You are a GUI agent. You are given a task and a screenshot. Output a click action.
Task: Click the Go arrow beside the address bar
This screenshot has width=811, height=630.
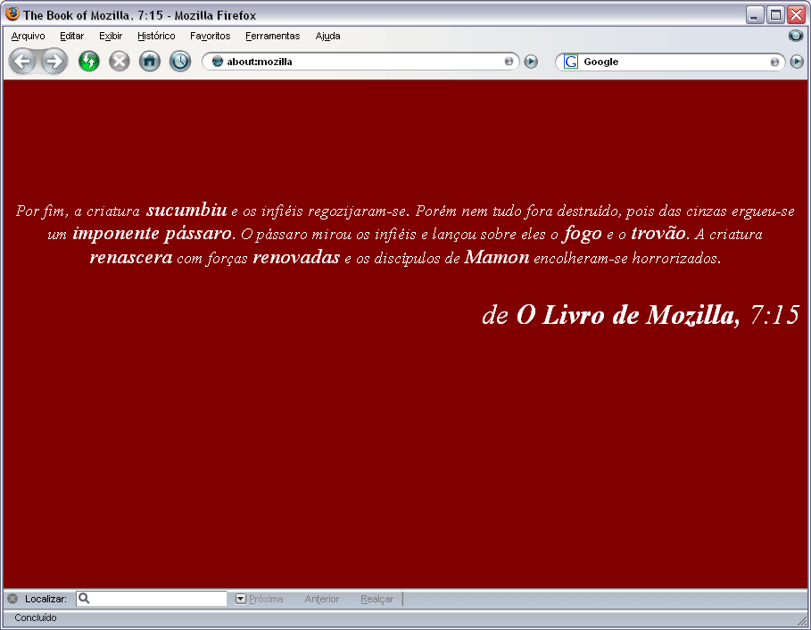click(x=531, y=62)
